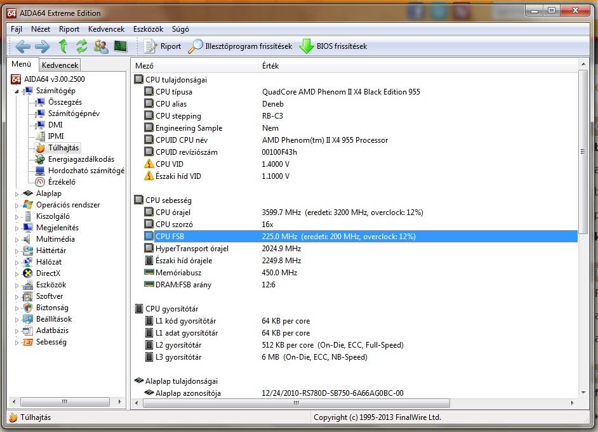Expand the Eszközök tree node
This screenshot has height=432, width=598.
(17, 285)
